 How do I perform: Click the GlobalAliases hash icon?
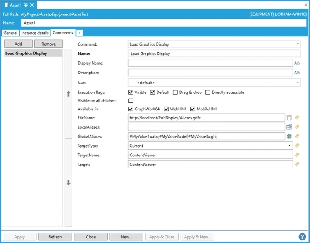click(289, 136)
